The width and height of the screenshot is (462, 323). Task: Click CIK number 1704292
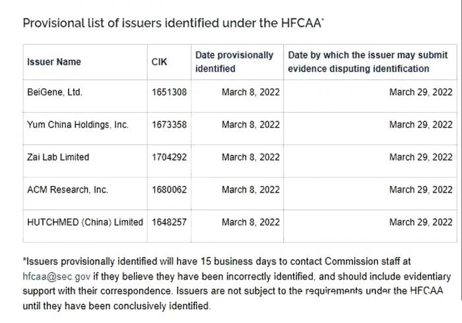click(169, 157)
